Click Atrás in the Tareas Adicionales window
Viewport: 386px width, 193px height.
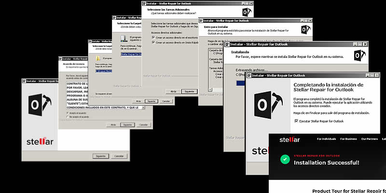point(173,91)
